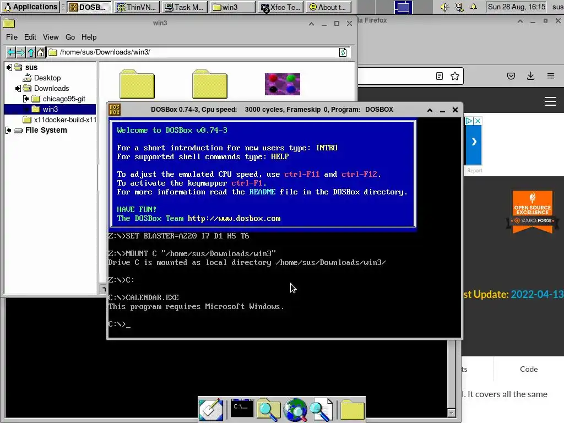
Task: Open the second yellow folder in win3
Action: click(x=210, y=84)
